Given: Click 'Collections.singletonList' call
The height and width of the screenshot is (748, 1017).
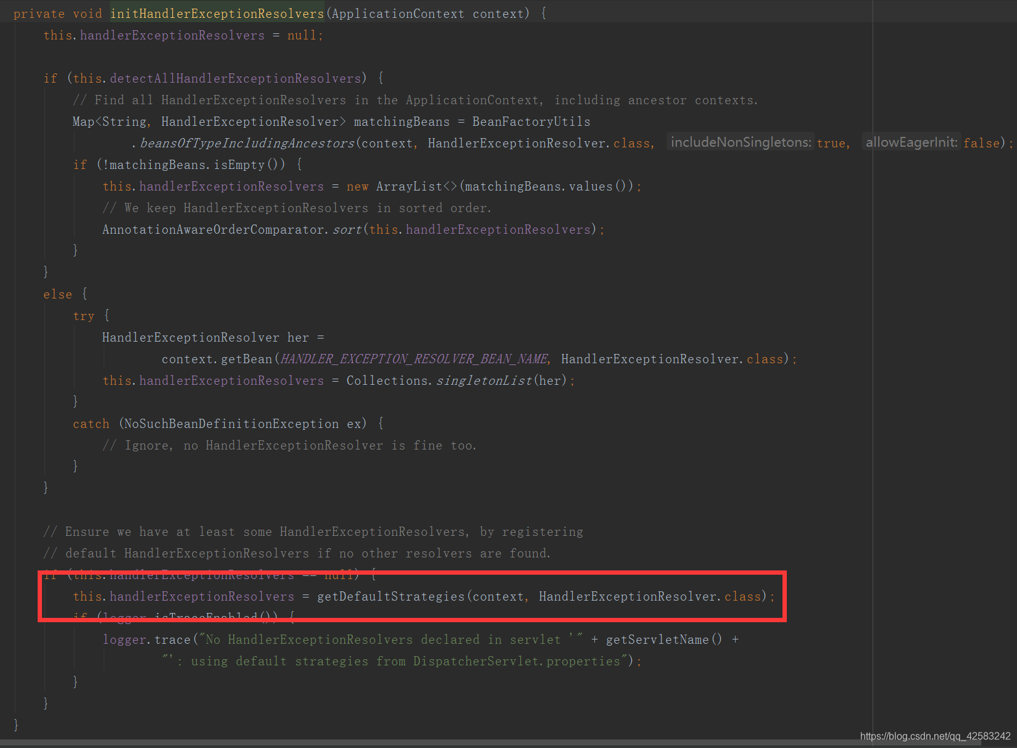Looking at the screenshot, I should tap(439, 380).
